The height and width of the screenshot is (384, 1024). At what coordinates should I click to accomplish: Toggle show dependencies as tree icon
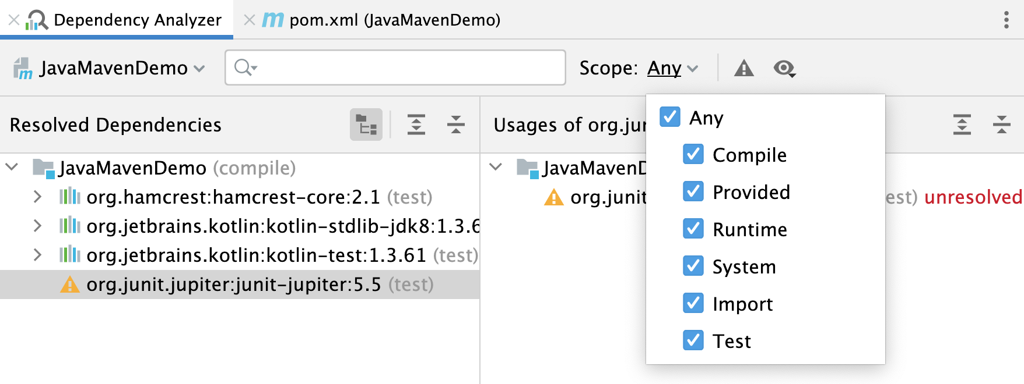[366, 125]
